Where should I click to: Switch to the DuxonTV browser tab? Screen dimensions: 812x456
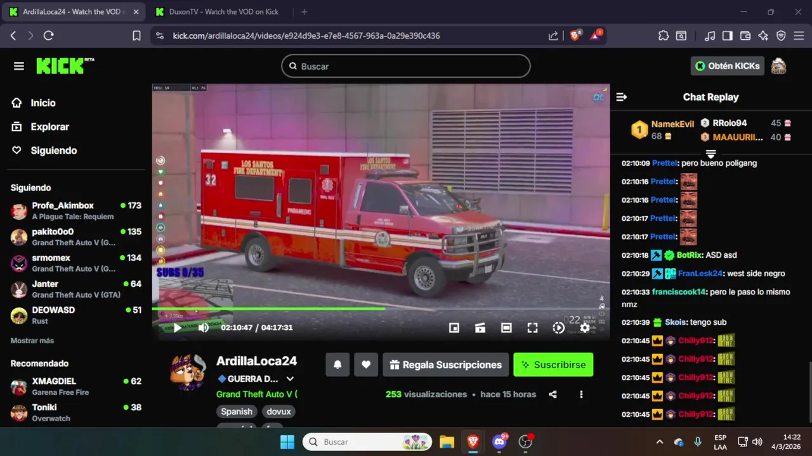(223, 12)
